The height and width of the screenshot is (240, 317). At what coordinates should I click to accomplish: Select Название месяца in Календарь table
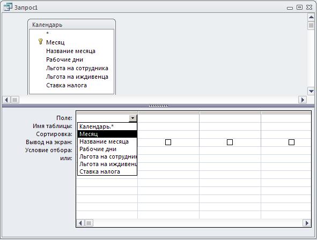[x=71, y=51]
